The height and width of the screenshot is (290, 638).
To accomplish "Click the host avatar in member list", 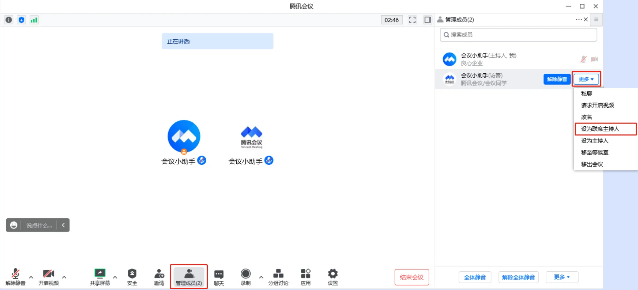I will click(x=449, y=59).
